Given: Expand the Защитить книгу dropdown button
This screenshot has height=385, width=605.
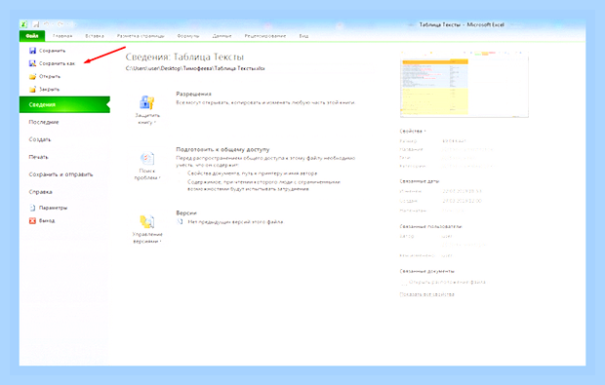Looking at the screenshot, I should (147, 110).
